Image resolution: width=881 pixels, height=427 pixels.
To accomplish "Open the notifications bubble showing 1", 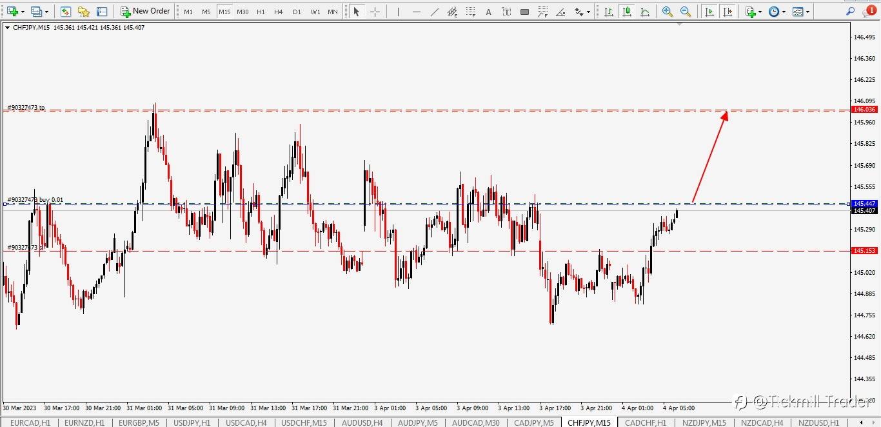I will click(x=869, y=11).
